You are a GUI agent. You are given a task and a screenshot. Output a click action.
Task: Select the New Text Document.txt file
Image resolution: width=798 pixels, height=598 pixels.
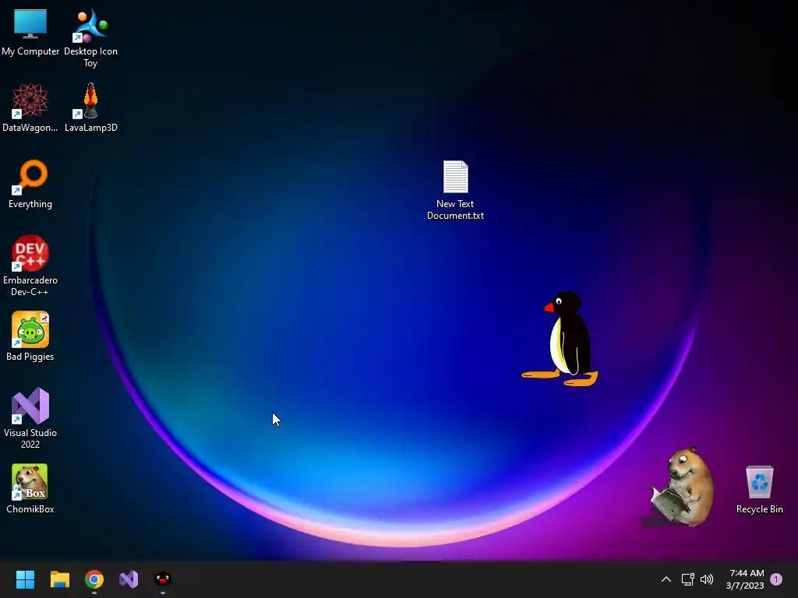455,190
